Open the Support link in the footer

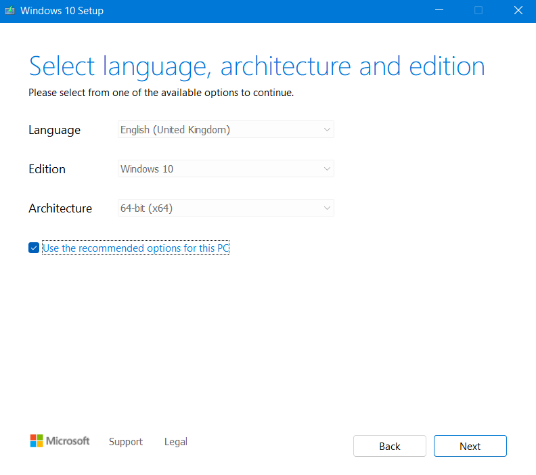click(126, 442)
